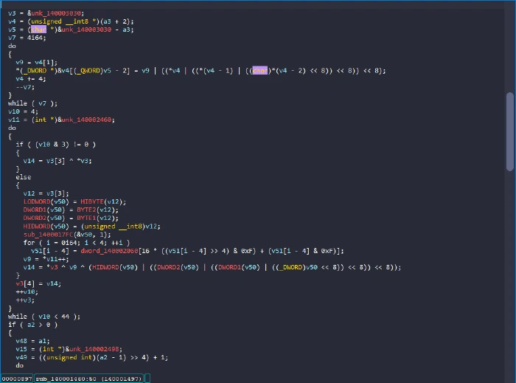Click the sub_140001460:50 location in status bar
The image size is (516, 383).
pos(89,379)
